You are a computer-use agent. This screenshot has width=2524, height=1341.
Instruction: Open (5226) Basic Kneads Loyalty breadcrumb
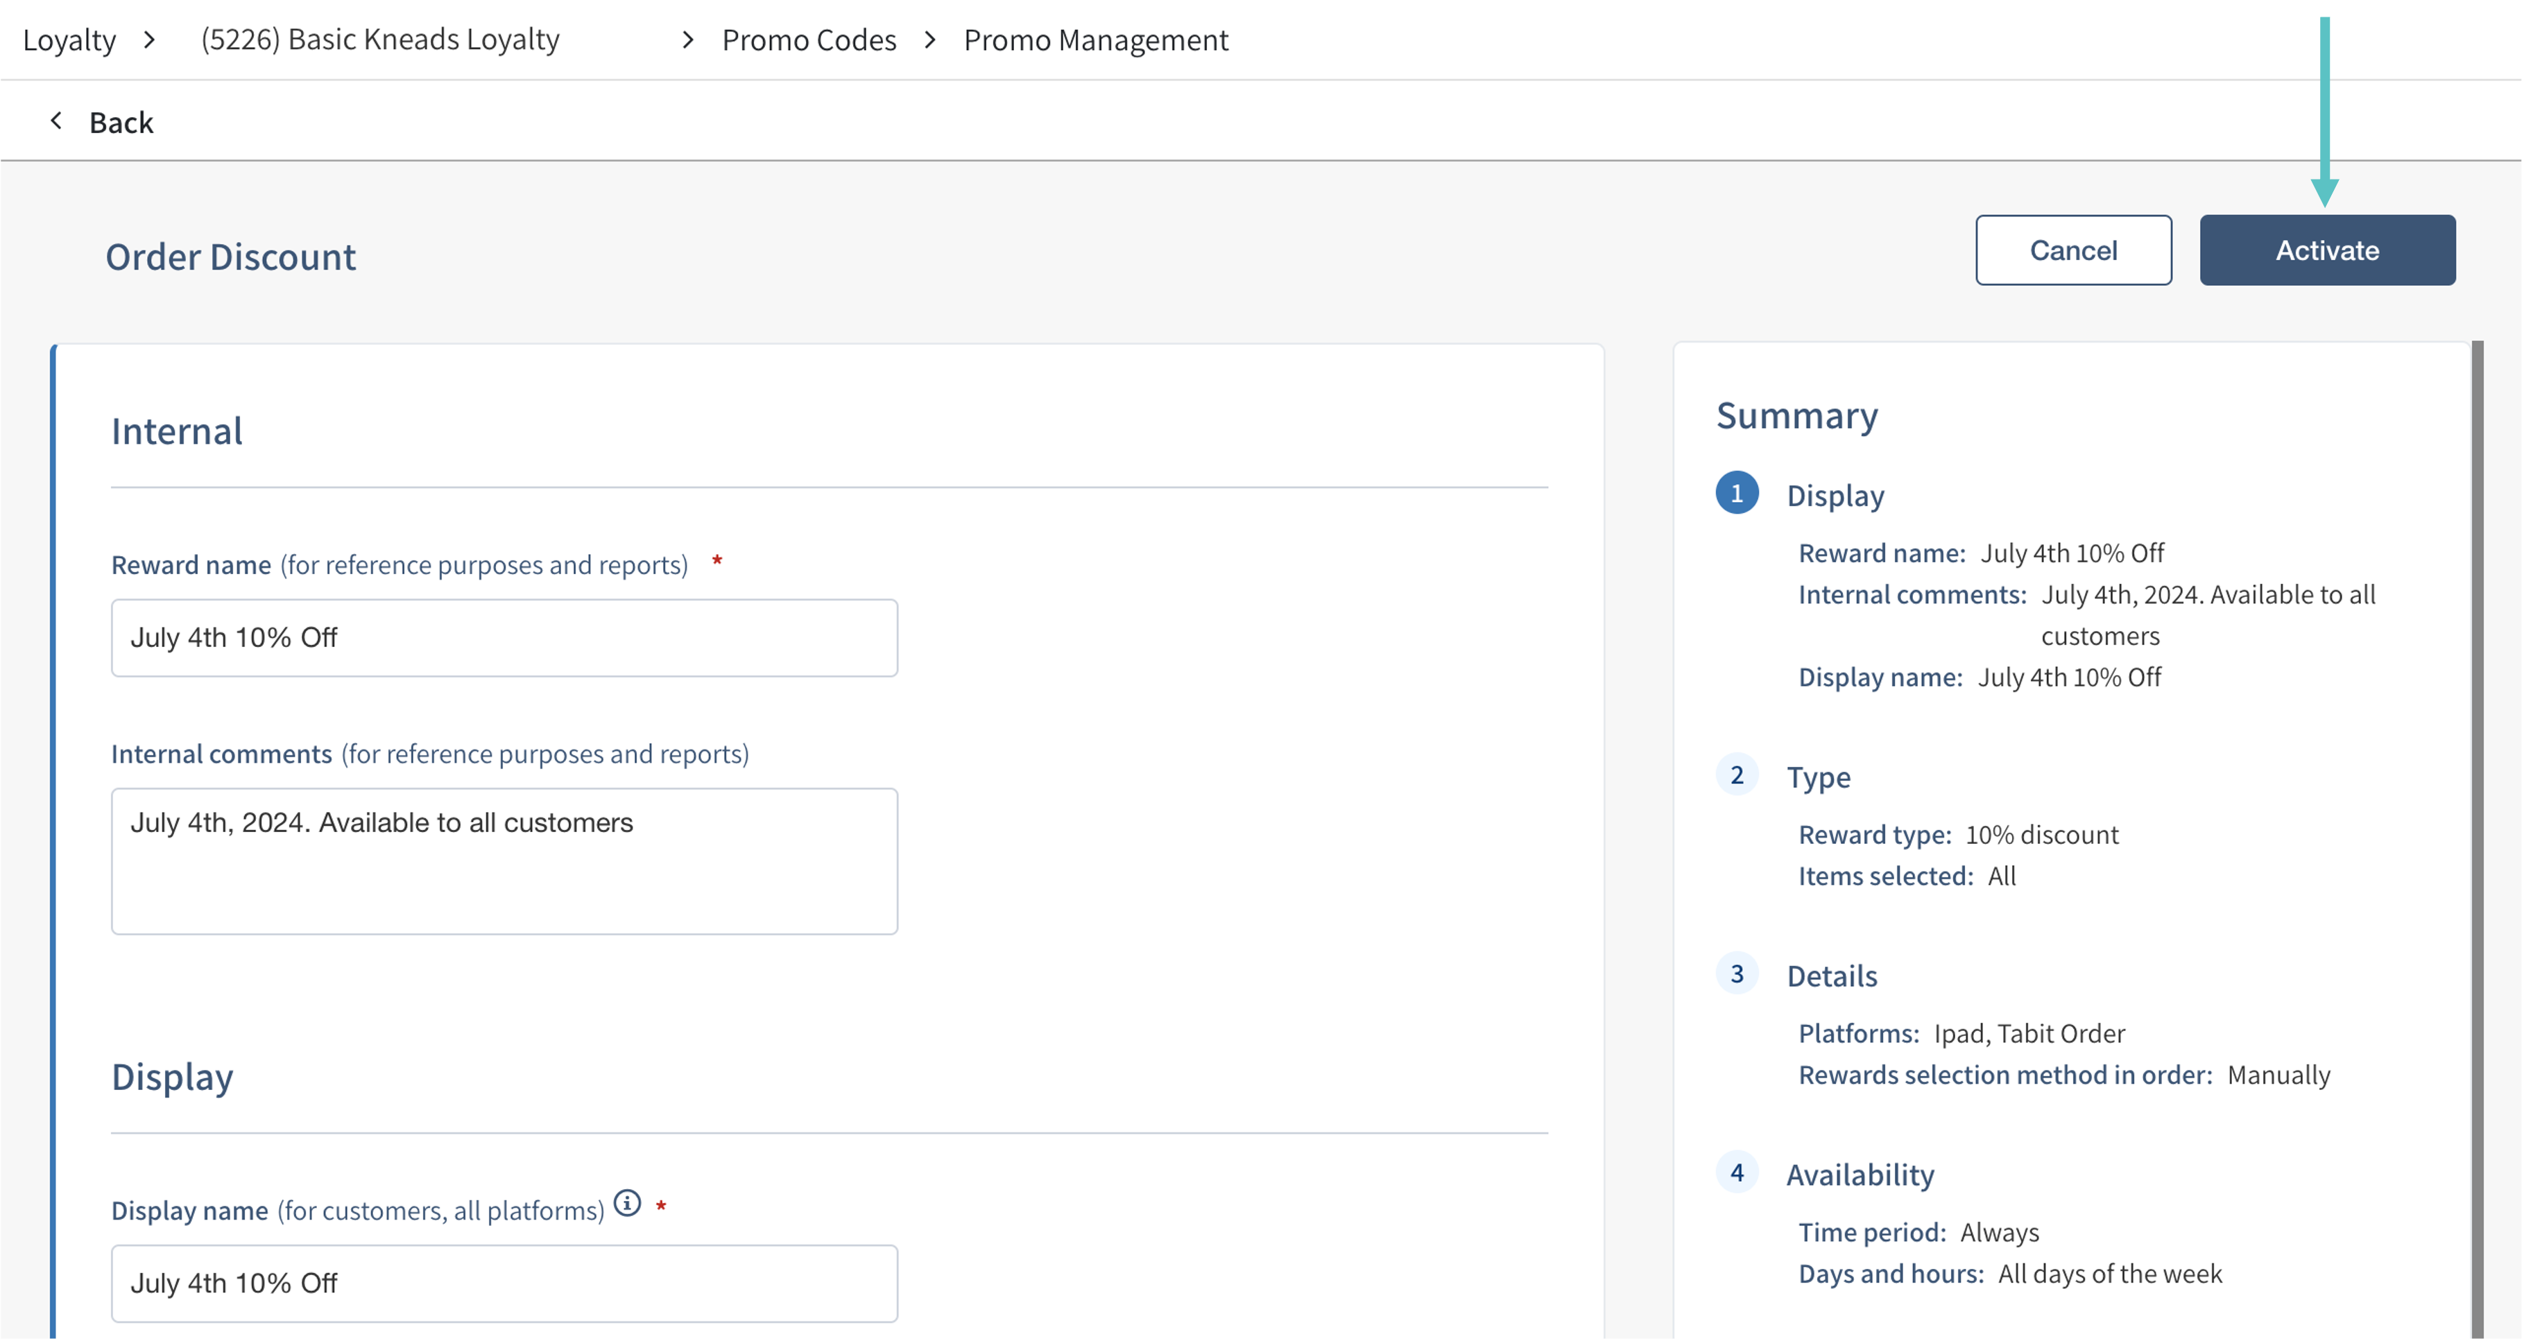pyautogui.click(x=380, y=40)
